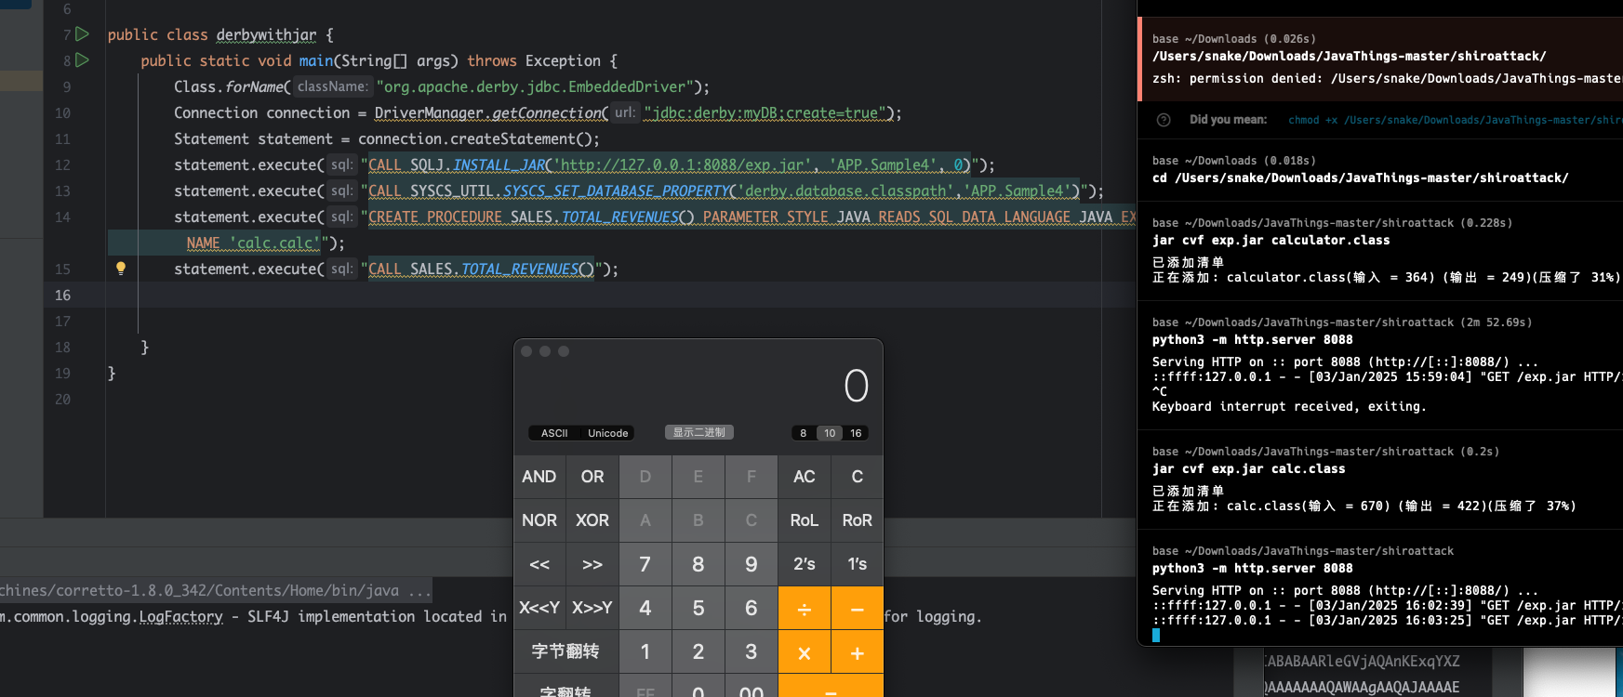Select terminal block 'cd /Users/snake/Downloads/JavaThings-master/shiroattack/'

point(1380,169)
